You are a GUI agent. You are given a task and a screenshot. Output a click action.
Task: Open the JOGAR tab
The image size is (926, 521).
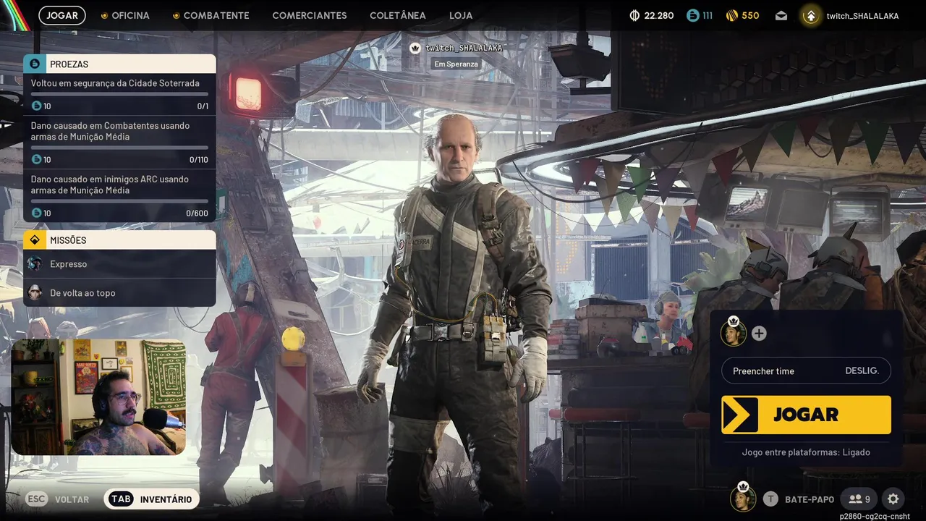pyautogui.click(x=62, y=15)
